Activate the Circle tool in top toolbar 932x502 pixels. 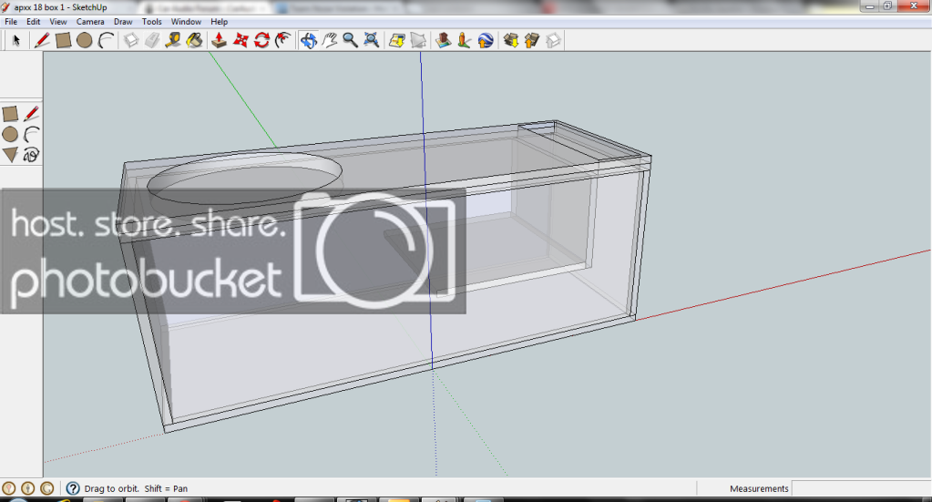(85, 40)
